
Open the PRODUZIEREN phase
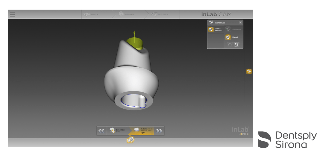pos(159,14)
